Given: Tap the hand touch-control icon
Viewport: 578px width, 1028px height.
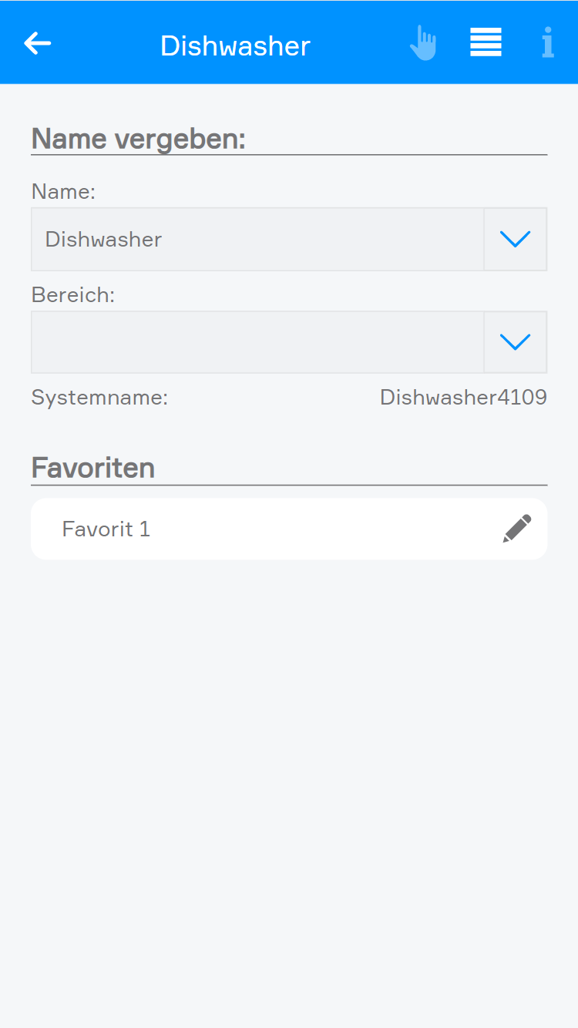Looking at the screenshot, I should pyautogui.click(x=423, y=43).
